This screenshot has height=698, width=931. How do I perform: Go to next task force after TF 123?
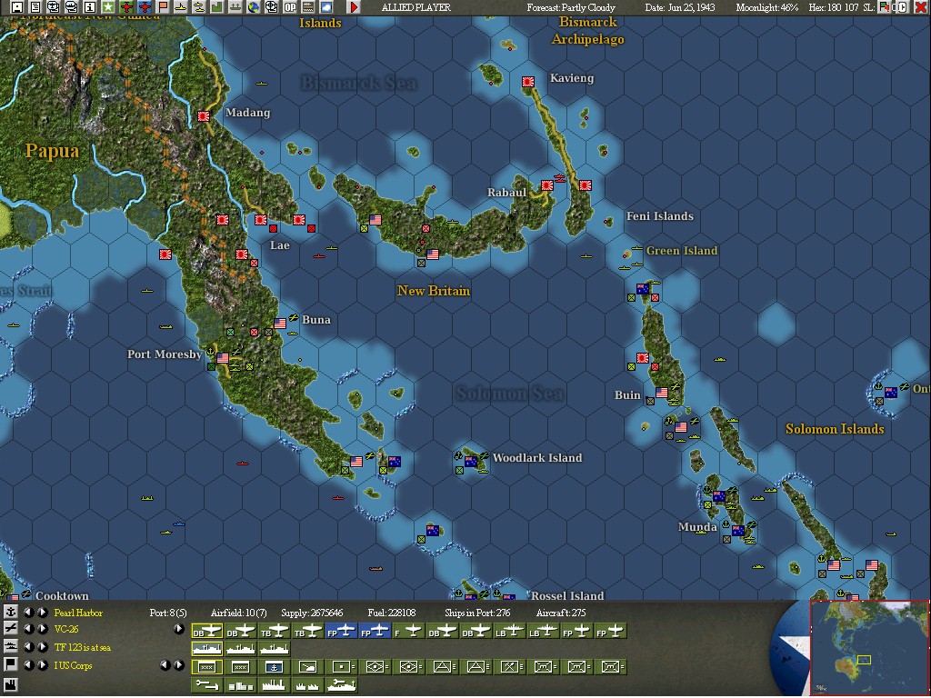point(42,647)
